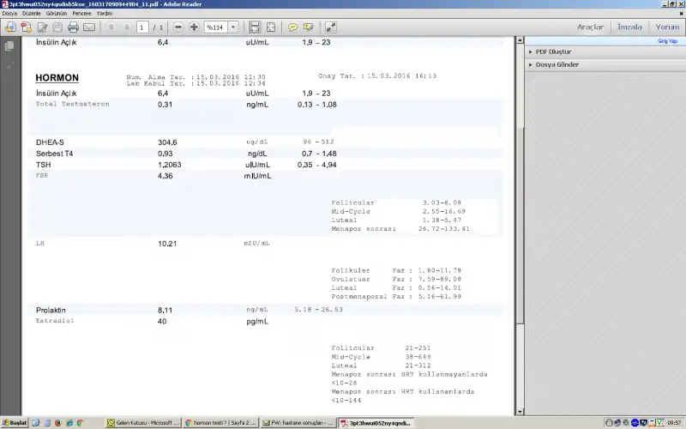Image resolution: width=686 pixels, height=429 pixels.
Task: Click the blue circular system tray icon
Action: click(635, 423)
